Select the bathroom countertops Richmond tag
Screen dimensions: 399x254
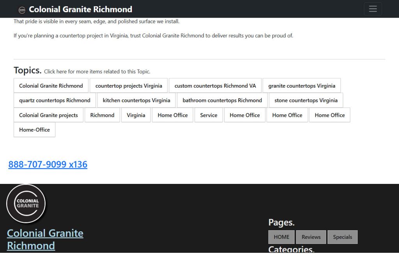222,100
